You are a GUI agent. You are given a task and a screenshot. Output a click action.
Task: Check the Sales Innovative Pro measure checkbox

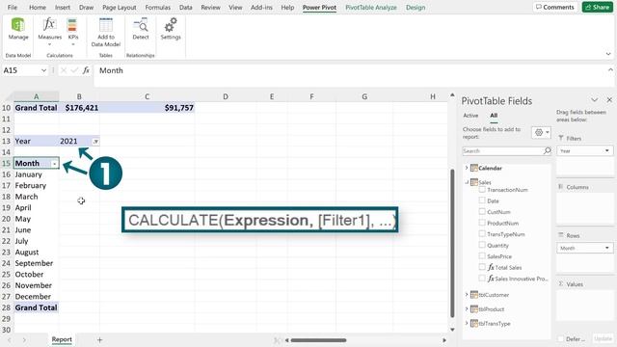coord(482,279)
